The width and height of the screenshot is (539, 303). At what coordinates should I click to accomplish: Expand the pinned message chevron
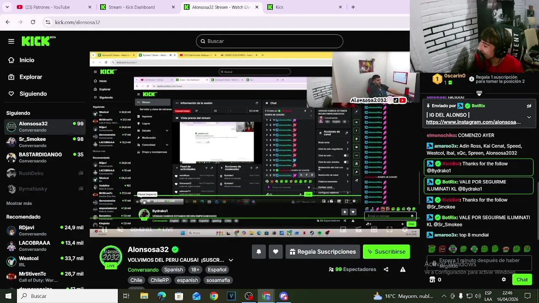[x=529, y=117]
